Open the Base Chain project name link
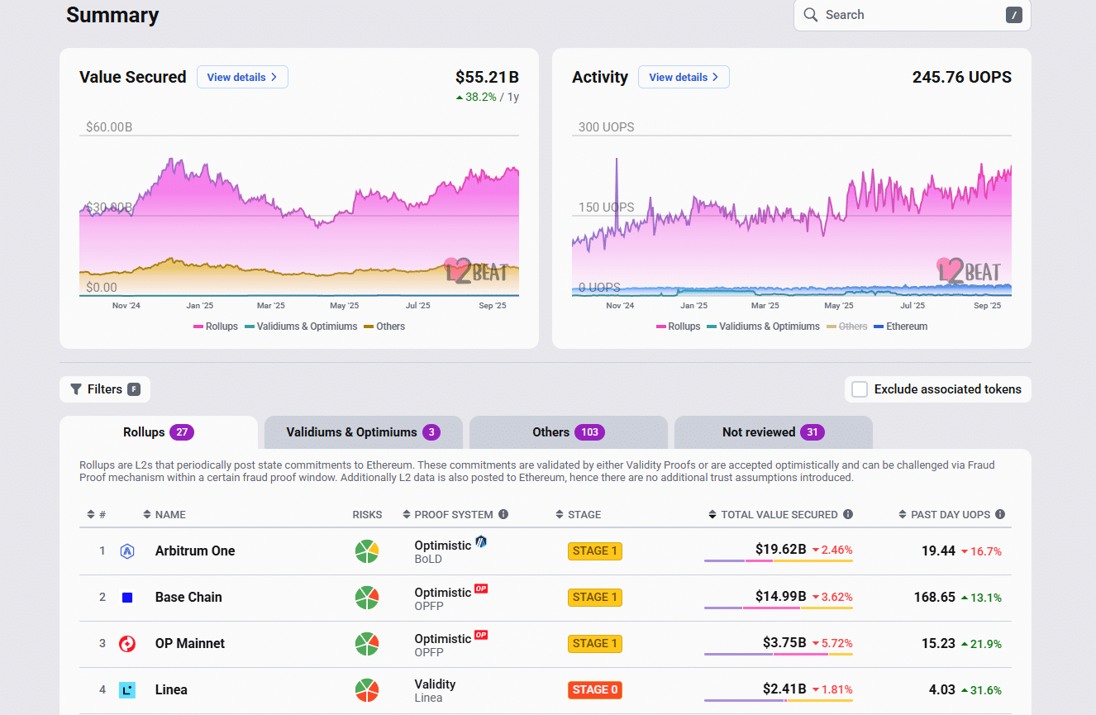 188,598
